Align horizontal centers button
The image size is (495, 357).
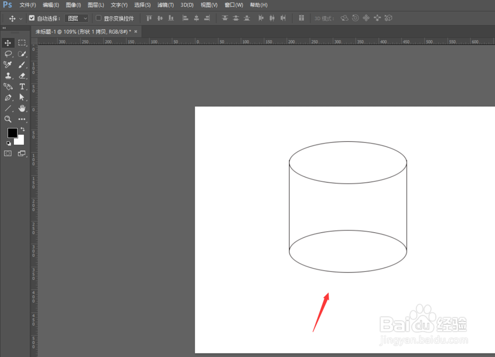[197, 18]
